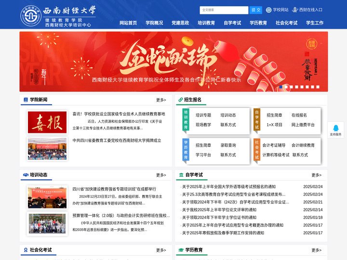
Task: Open the 培训教育 navigation menu
Action: (x=206, y=23)
